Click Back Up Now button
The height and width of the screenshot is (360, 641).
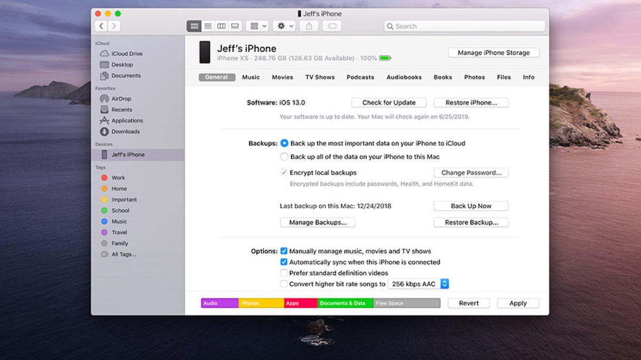471,206
